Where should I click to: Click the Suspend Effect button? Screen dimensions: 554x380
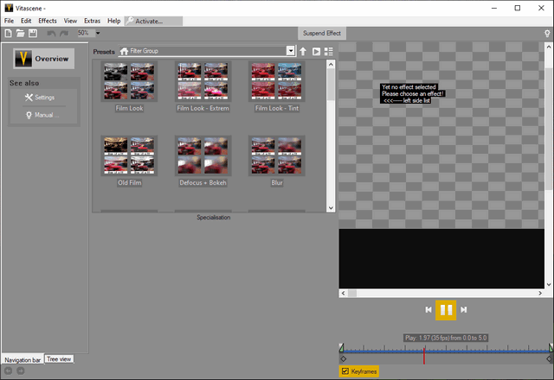(322, 33)
